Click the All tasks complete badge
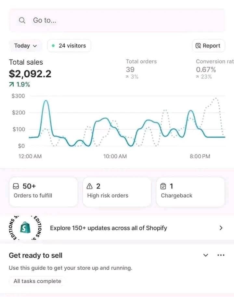 37,281
